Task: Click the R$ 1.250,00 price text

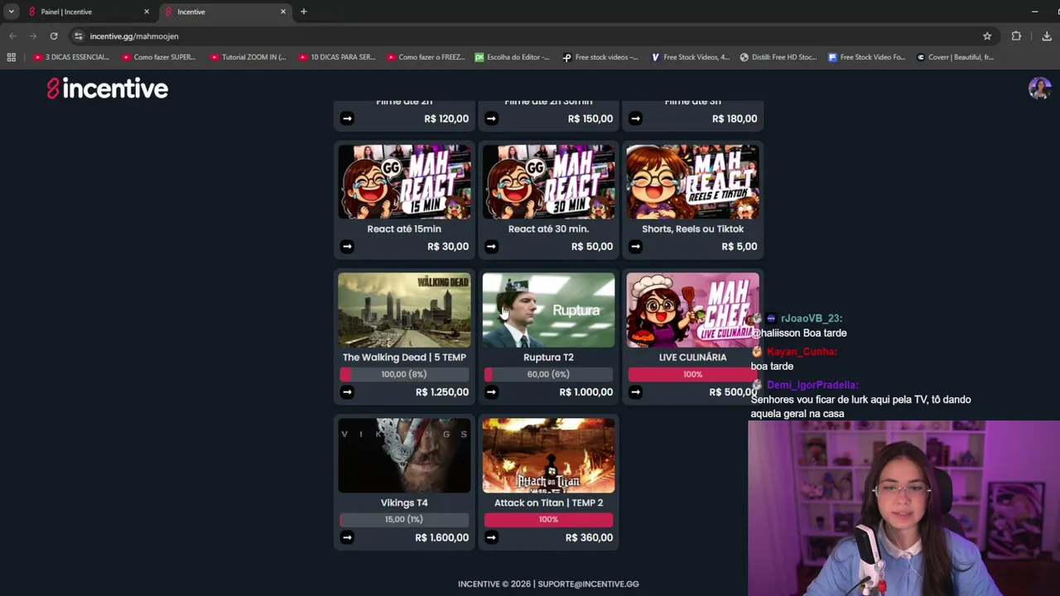Action: tap(442, 392)
